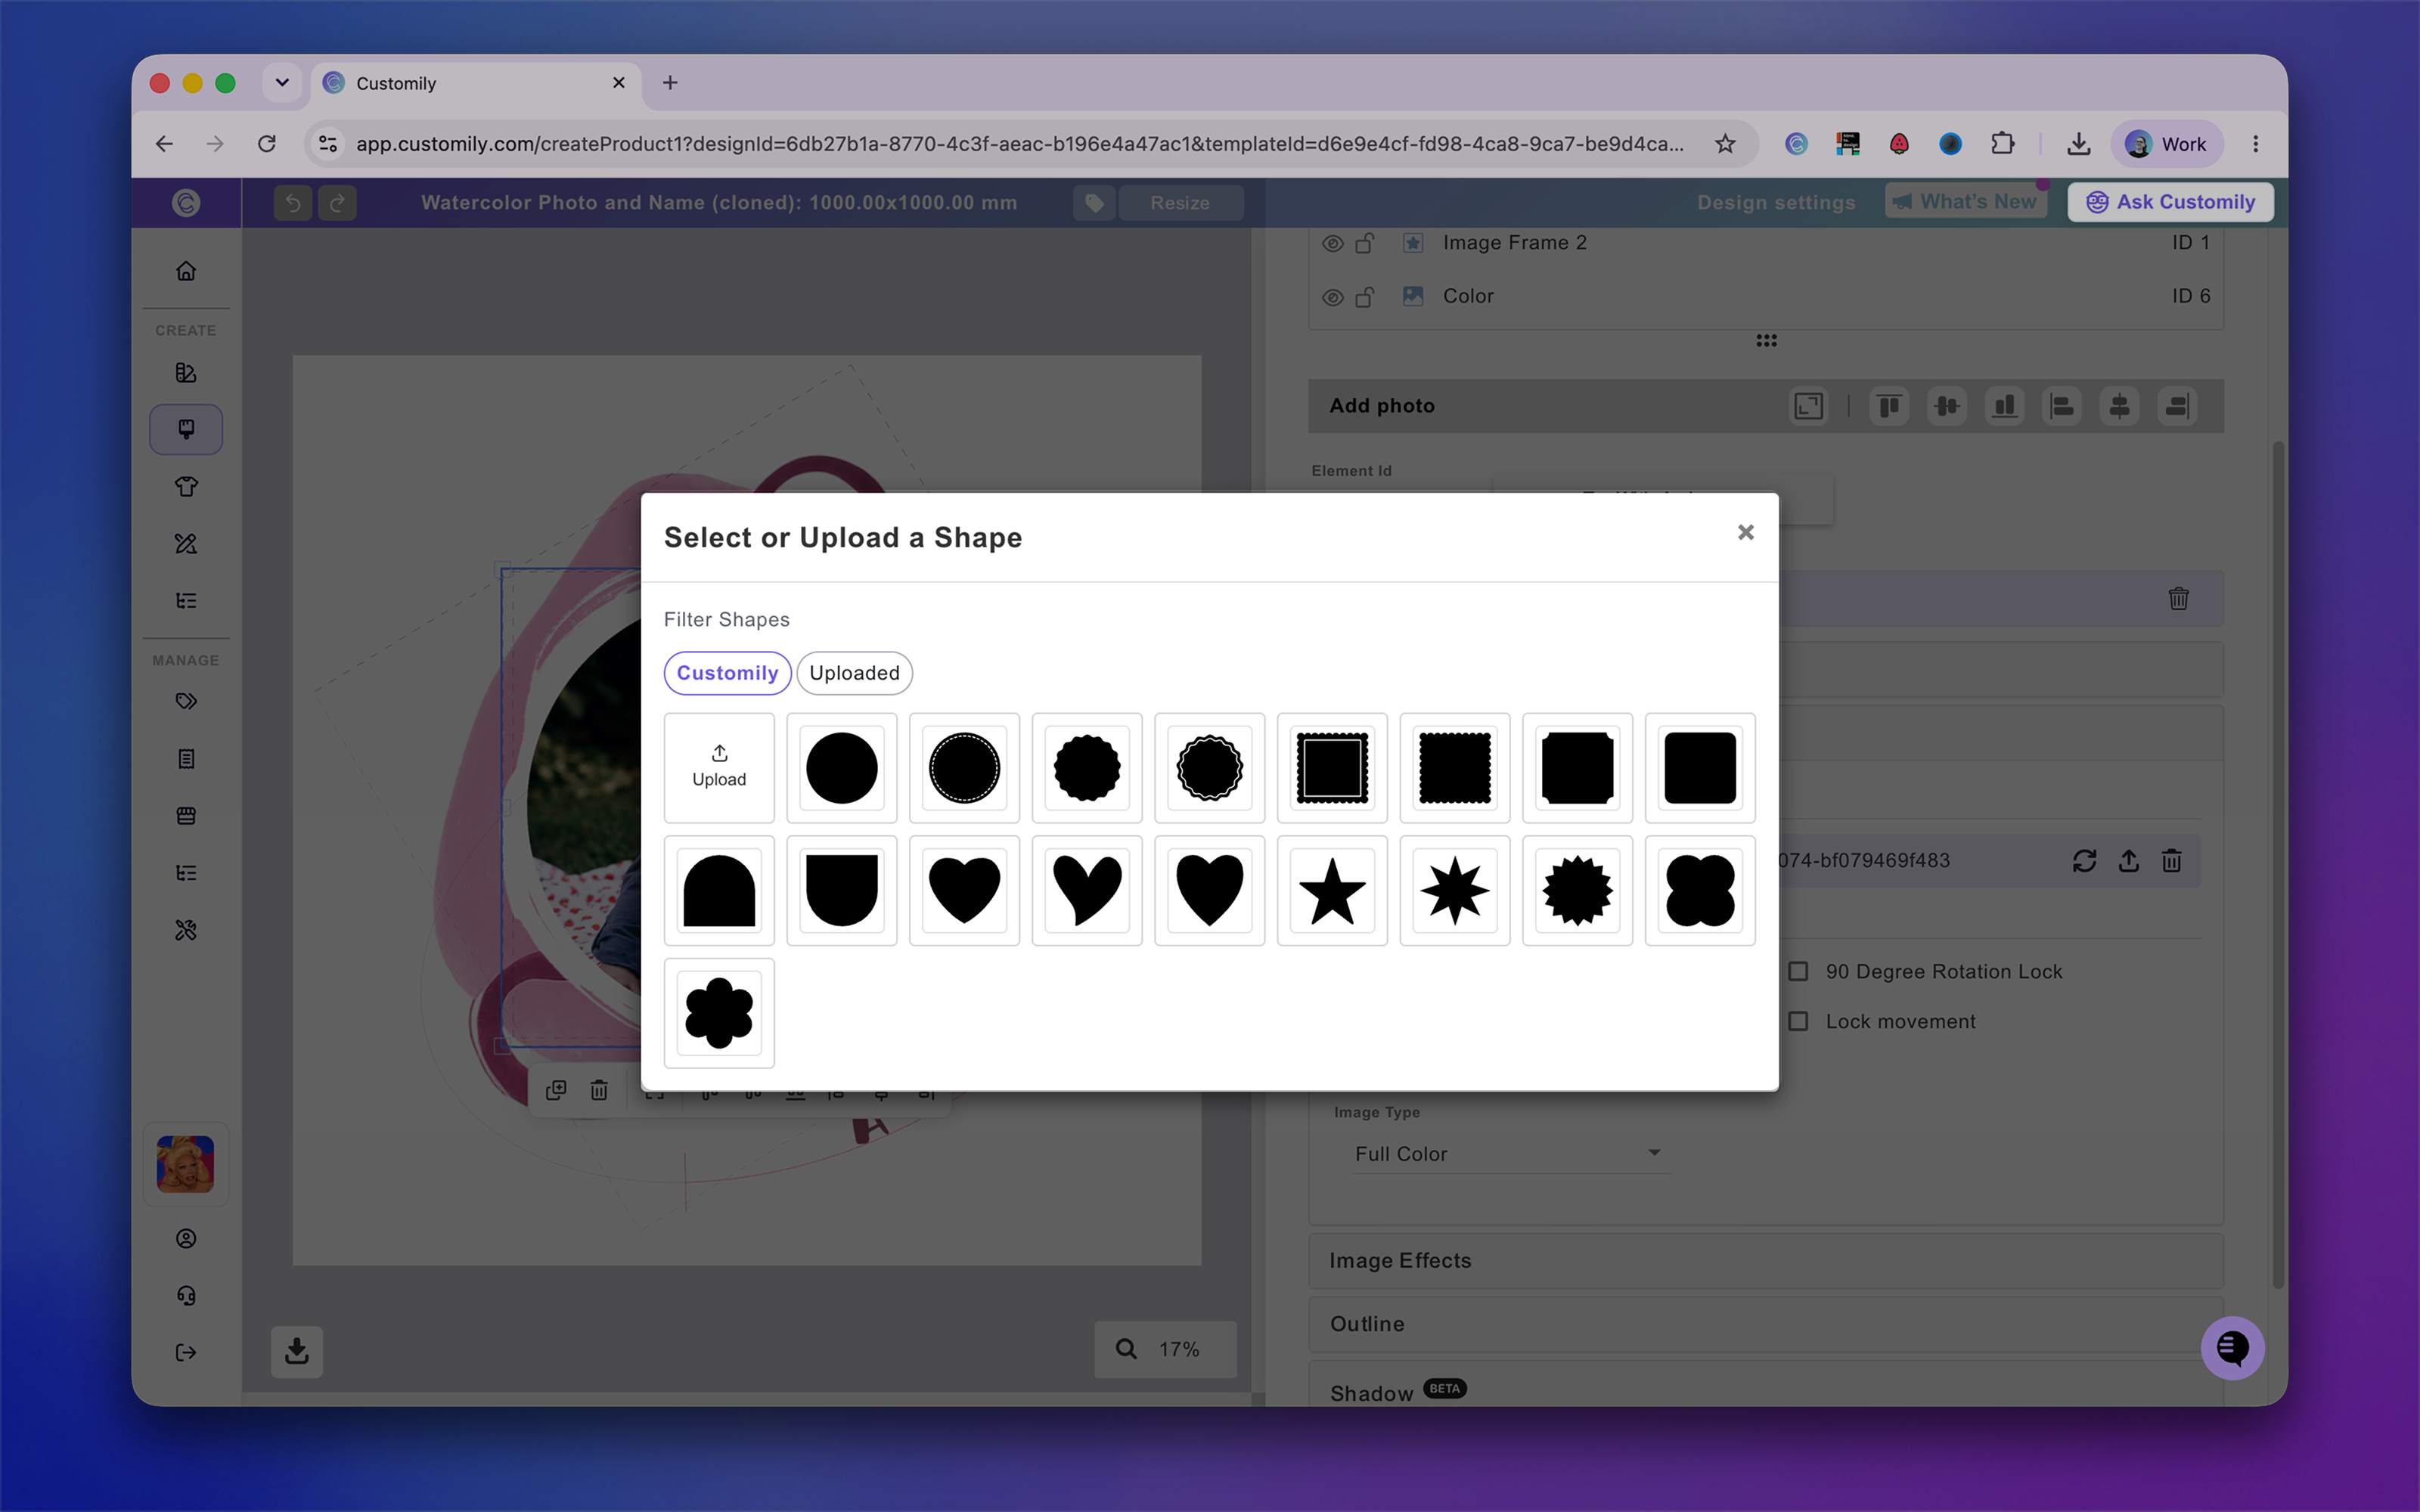Click the Ask Customily button
2420x1512 pixels.
2170,202
